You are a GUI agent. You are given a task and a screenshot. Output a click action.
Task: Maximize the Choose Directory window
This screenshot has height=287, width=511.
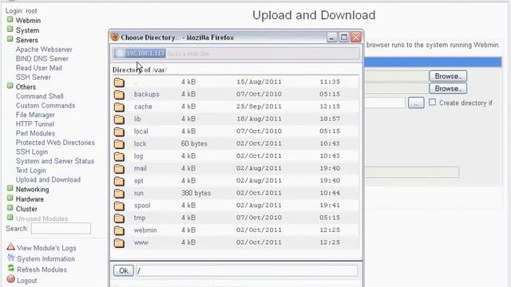pos(344,37)
